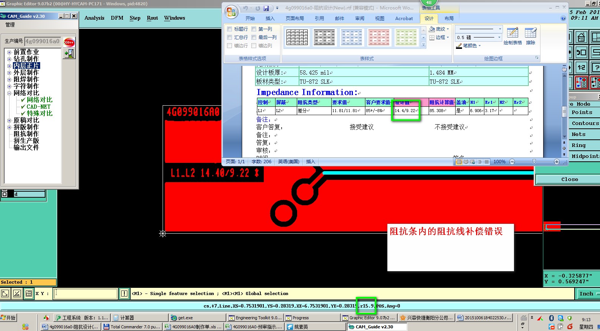Click the ODB++ red icon in CAM_Guide
Screen dimensions: 600x331
(69, 42)
